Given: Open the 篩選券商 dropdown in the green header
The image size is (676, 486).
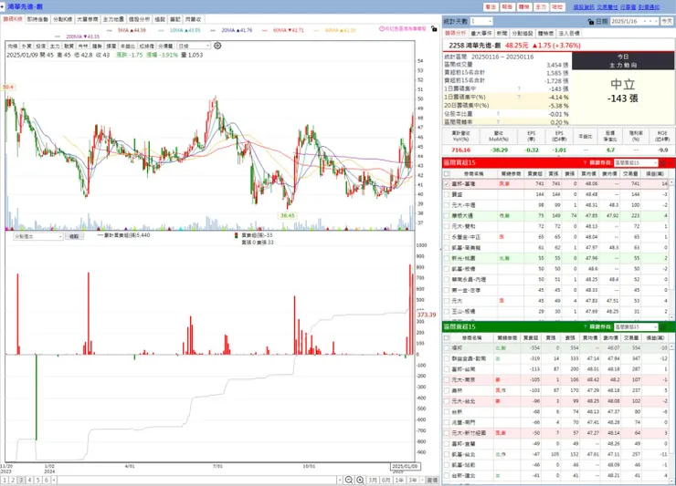Looking at the screenshot, I should tap(636, 326).
